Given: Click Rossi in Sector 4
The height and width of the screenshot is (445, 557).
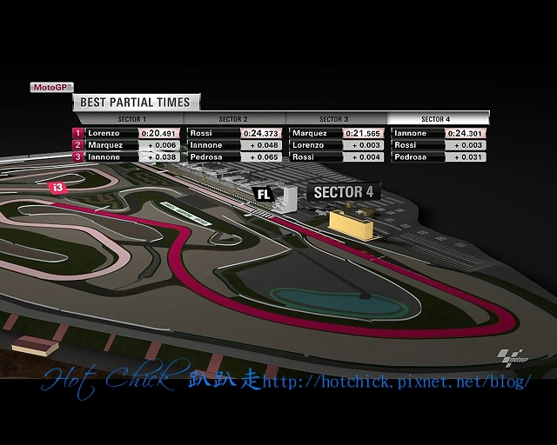Looking at the screenshot, I should [x=406, y=145].
